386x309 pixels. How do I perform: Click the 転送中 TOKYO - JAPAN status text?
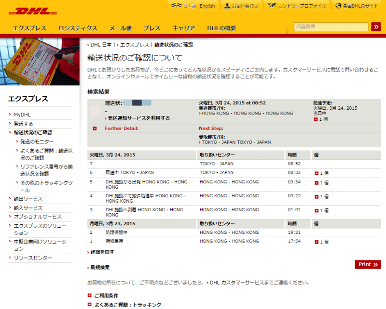coord(130,172)
